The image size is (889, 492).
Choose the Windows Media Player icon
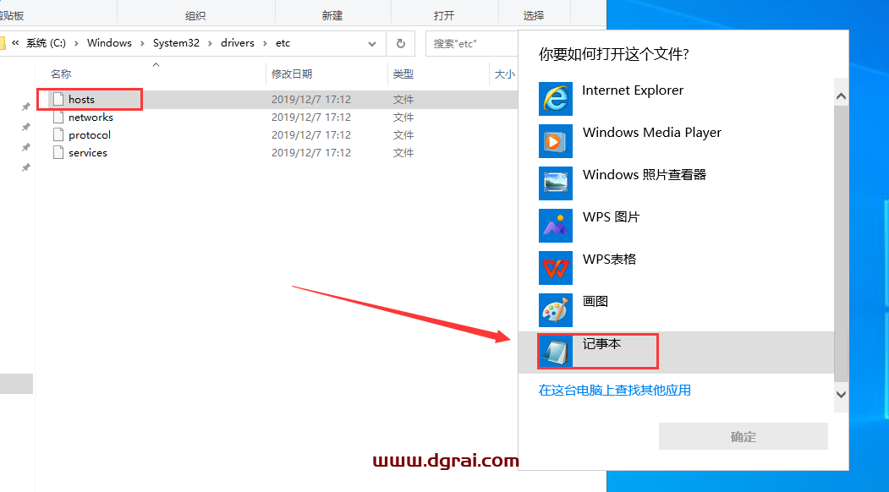(556, 140)
